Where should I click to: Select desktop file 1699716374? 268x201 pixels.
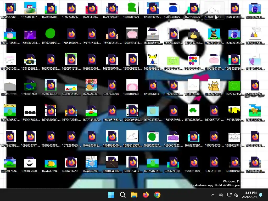click(x=92, y=36)
